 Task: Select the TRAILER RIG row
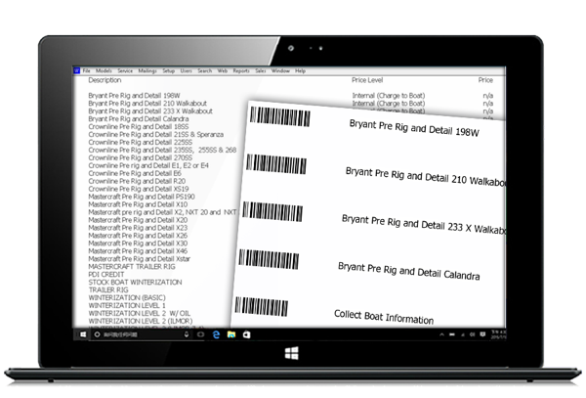point(108,290)
